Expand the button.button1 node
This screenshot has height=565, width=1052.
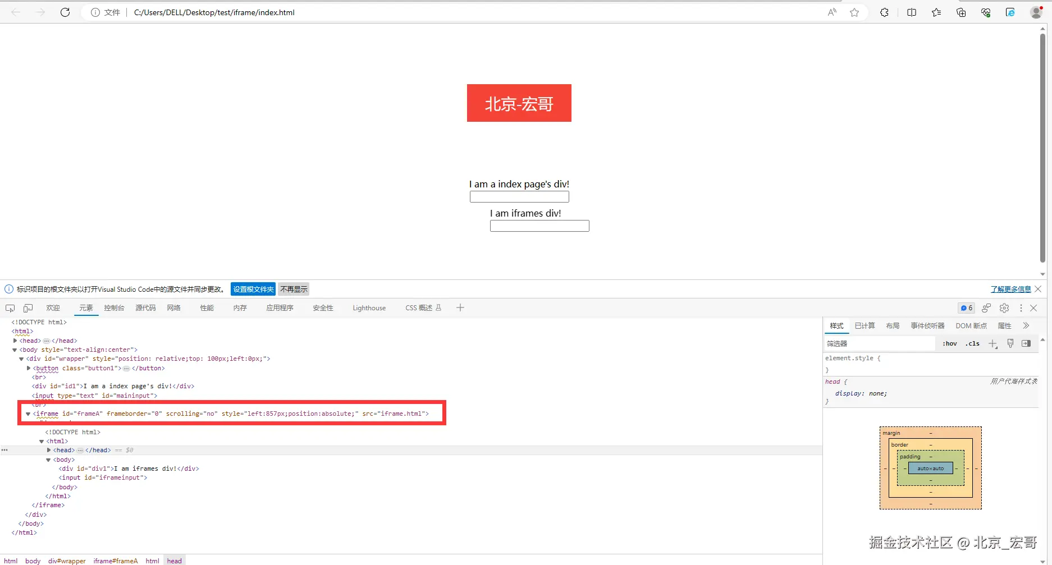[x=29, y=368]
